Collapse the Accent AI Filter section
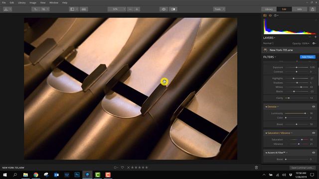 (266, 153)
